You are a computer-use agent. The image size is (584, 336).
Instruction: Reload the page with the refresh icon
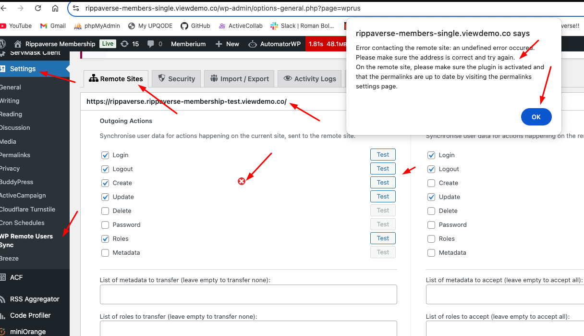[38, 9]
